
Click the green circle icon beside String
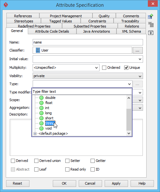[41, 124]
